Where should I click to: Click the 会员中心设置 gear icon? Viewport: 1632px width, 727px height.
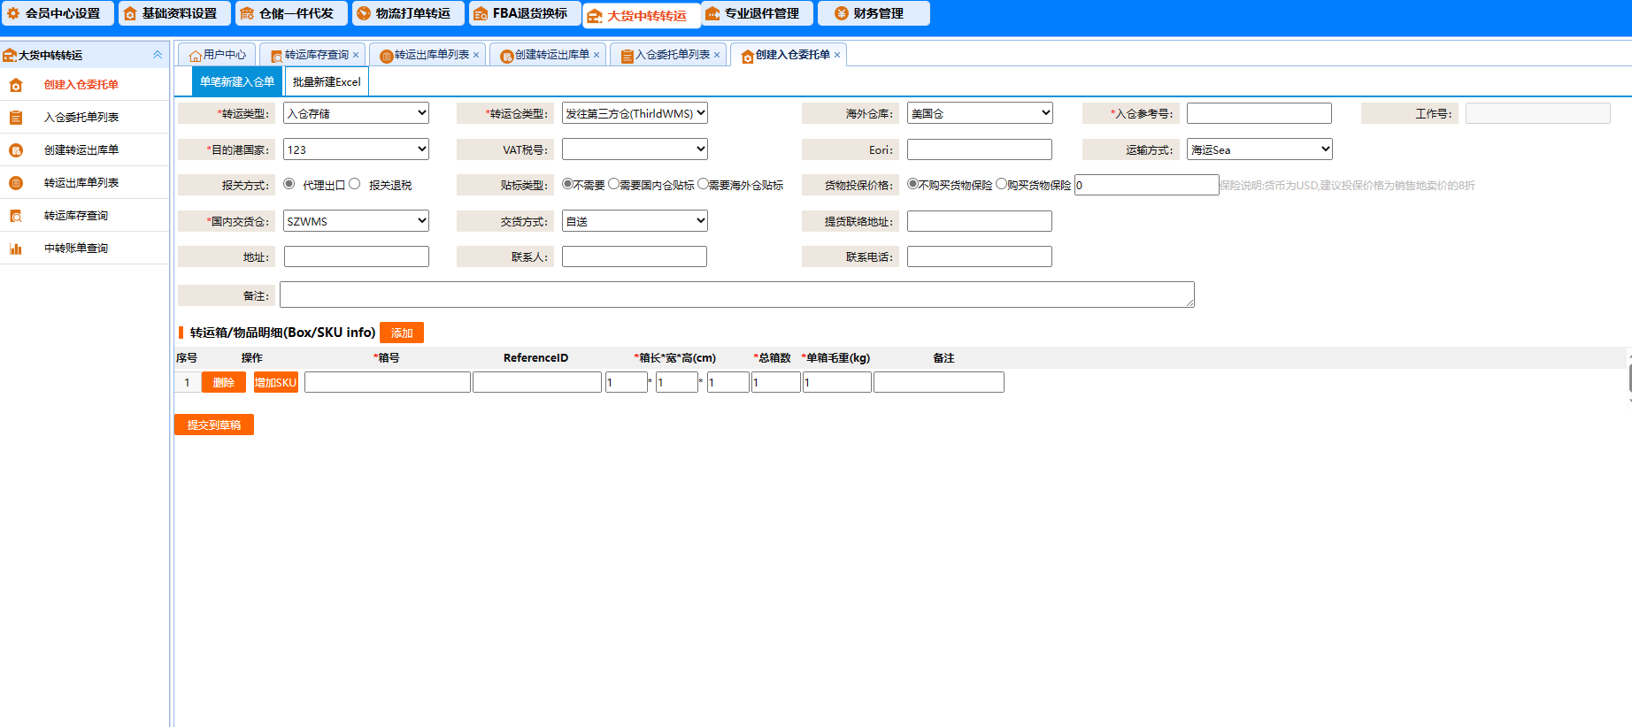13,13
